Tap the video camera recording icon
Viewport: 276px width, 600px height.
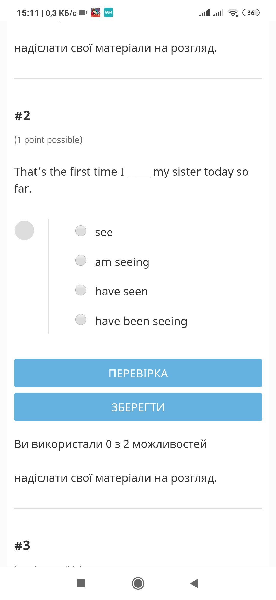[x=83, y=13]
